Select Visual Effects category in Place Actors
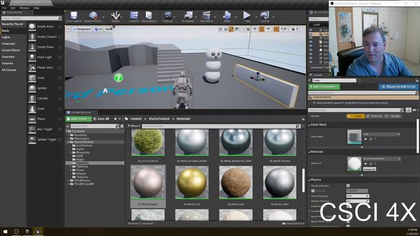 (10, 50)
